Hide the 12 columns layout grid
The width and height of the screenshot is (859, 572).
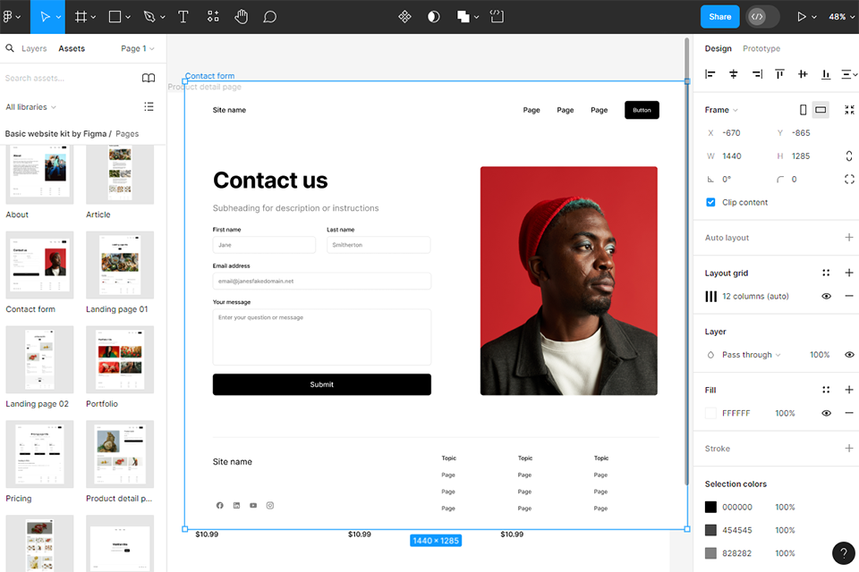[x=826, y=296]
